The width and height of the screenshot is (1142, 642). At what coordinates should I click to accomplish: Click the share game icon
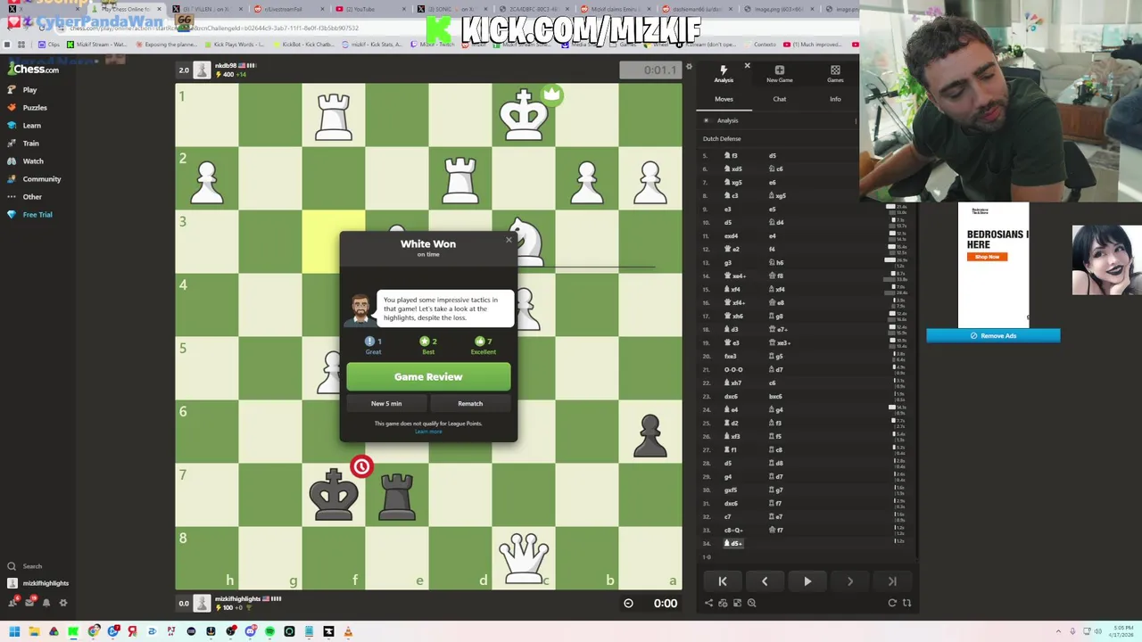point(708,603)
